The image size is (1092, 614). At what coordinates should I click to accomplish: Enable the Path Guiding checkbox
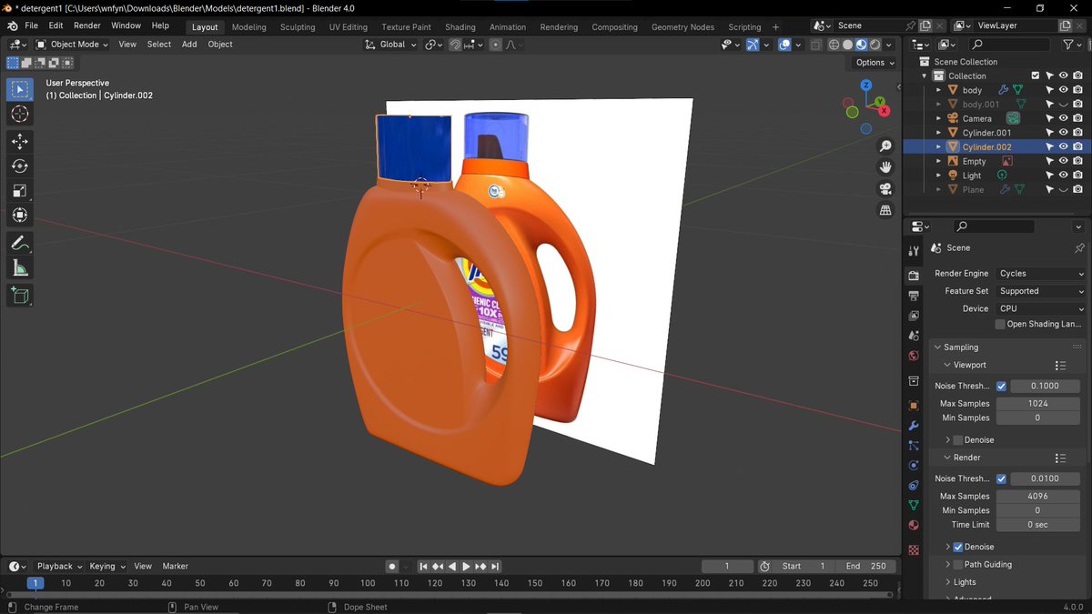(x=957, y=565)
